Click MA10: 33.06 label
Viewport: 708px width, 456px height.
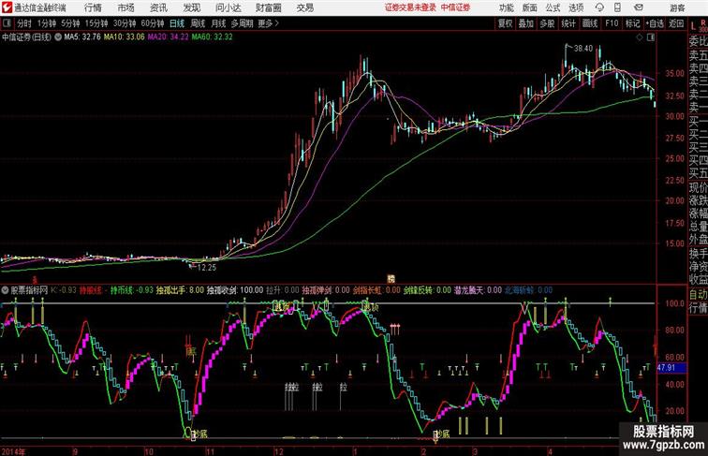125,37
